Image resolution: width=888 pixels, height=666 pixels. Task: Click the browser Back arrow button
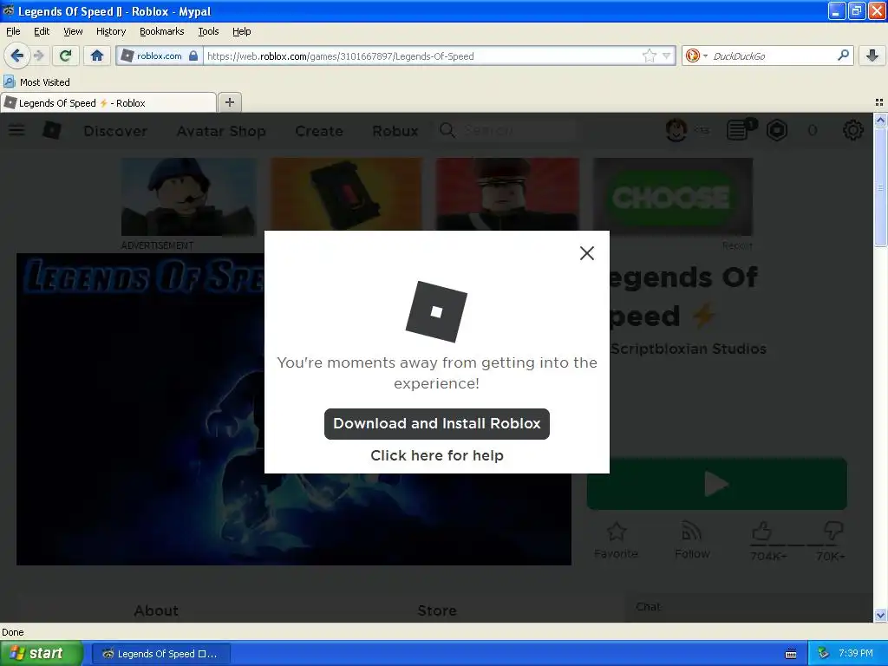click(16, 55)
